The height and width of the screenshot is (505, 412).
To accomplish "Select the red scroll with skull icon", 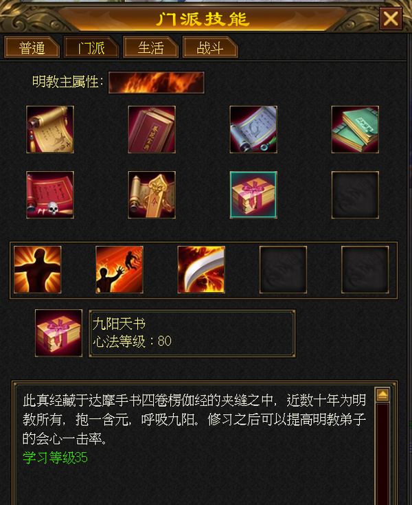I will [x=50, y=195].
